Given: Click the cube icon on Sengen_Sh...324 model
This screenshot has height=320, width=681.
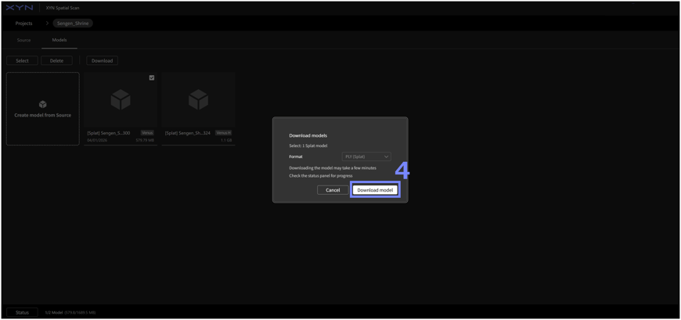Looking at the screenshot, I should (198, 99).
